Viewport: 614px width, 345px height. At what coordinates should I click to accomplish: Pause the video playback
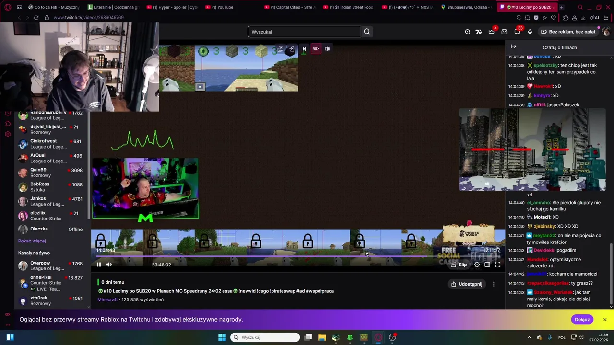coord(99,264)
